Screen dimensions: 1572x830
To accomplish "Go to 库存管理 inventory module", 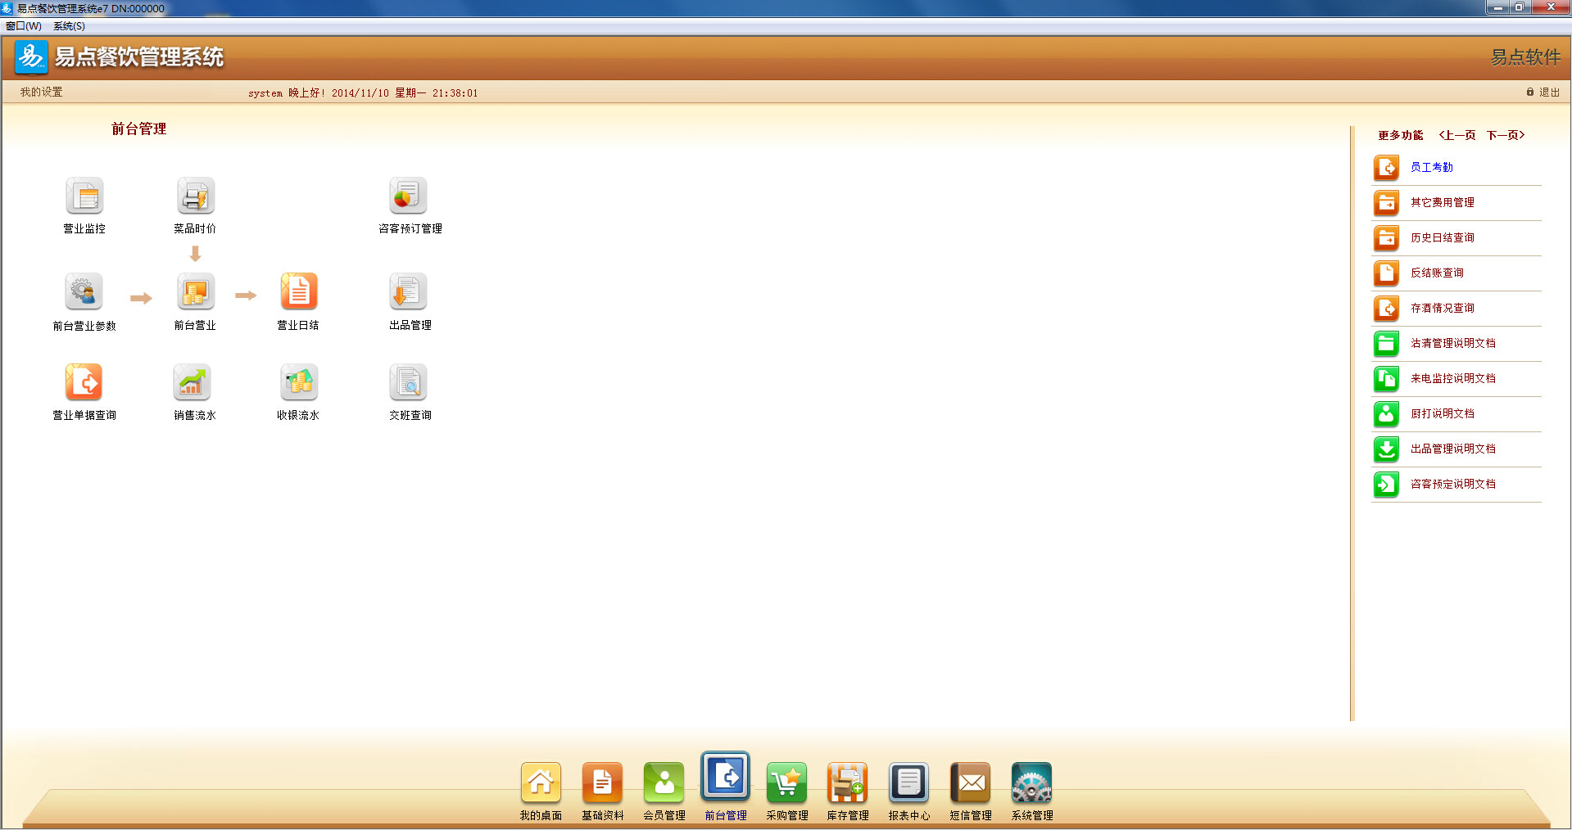I will pyautogui.click(x=847, y=783).
